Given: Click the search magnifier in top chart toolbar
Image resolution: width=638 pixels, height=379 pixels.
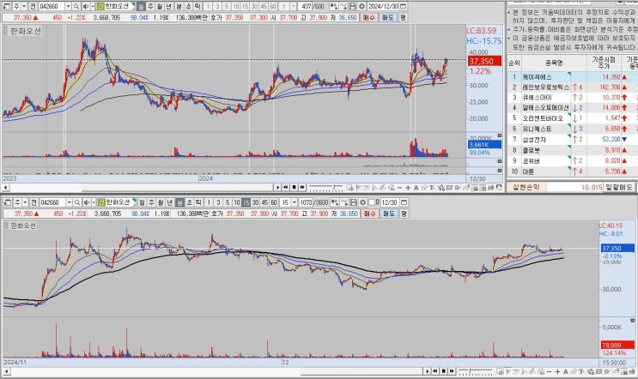Looking at the screenshot, I should tap(76, 6).
